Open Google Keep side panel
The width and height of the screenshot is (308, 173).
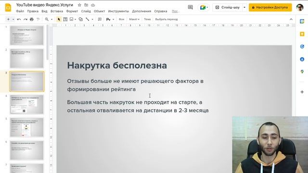(x=302, y=34)
